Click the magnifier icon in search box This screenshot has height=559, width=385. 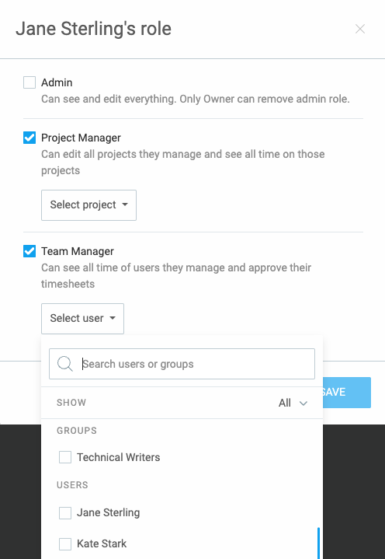coord(65,364)
